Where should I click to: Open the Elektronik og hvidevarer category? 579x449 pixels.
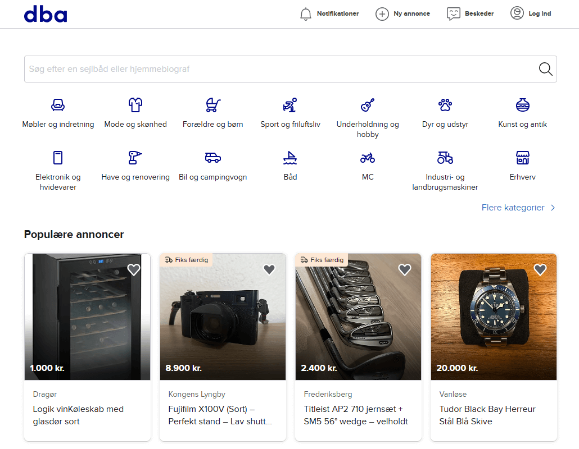point(58,164)
